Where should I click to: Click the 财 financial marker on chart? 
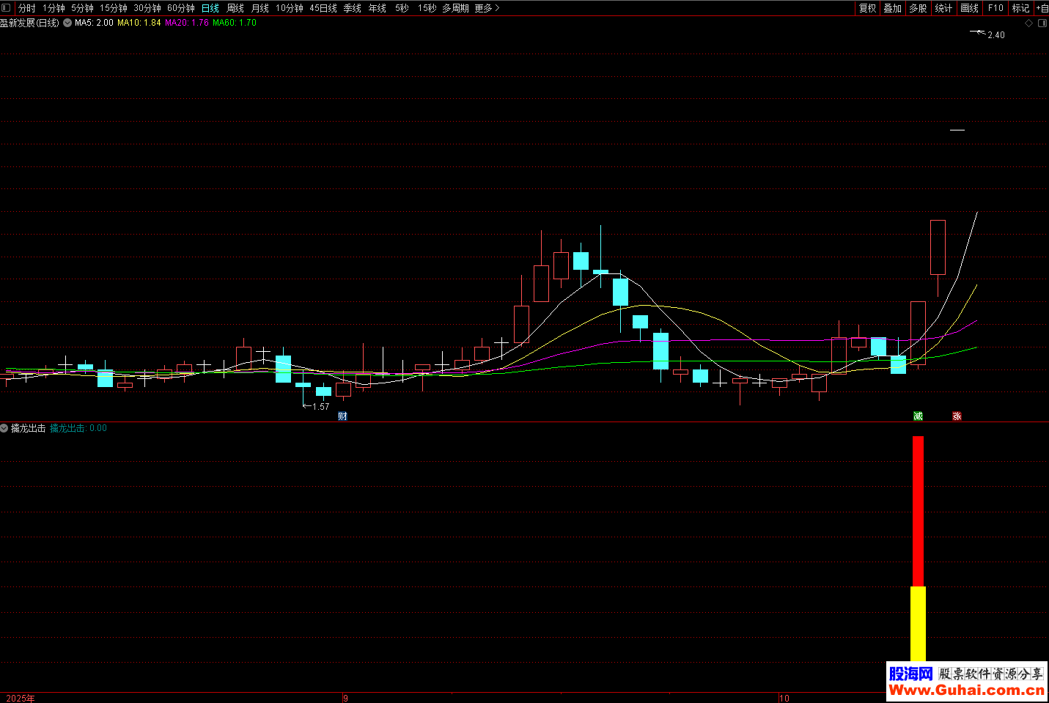(x=342, y=416)
